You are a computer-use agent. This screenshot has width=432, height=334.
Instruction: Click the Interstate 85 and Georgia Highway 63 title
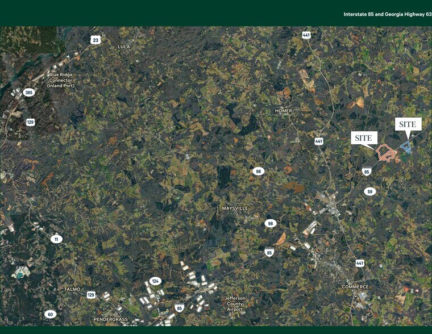[x=387, y=14]
